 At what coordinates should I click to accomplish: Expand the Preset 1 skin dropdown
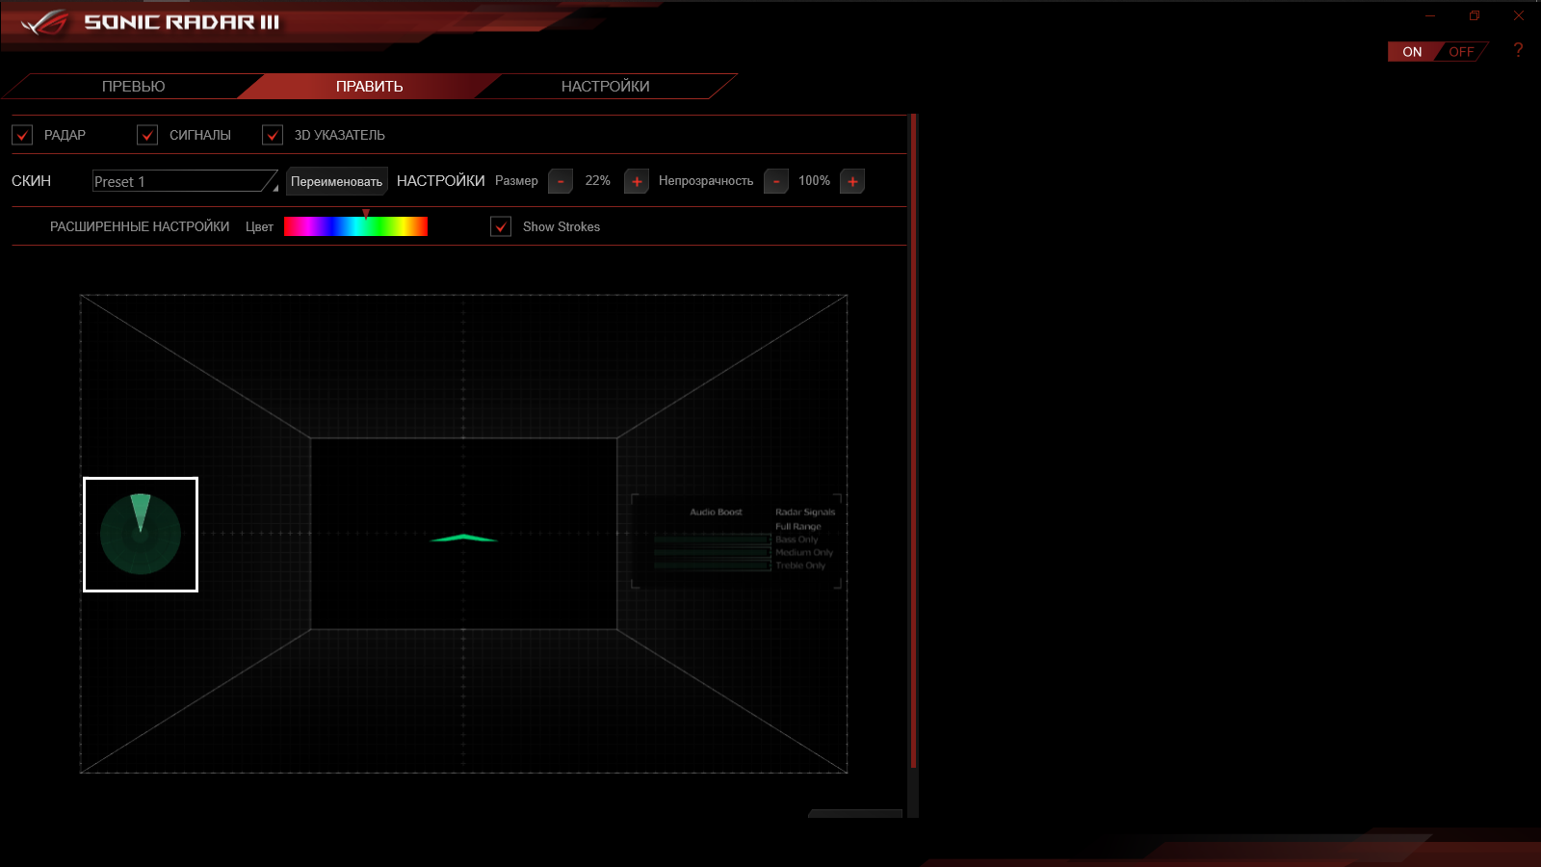pyautogui.click(x=185, y=181)
